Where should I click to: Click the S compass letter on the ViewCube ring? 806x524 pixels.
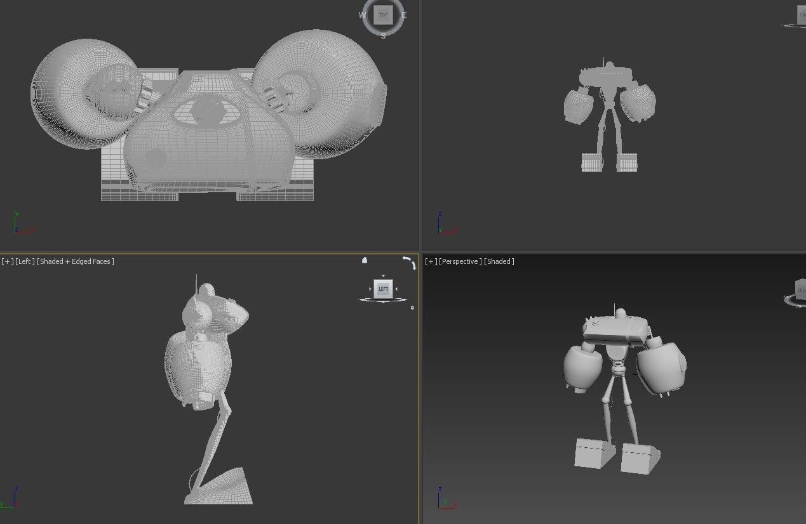[383, 36]
